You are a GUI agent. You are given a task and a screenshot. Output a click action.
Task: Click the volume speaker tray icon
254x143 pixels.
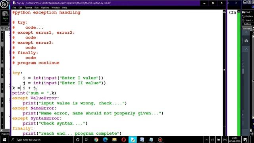click(212, 139)
